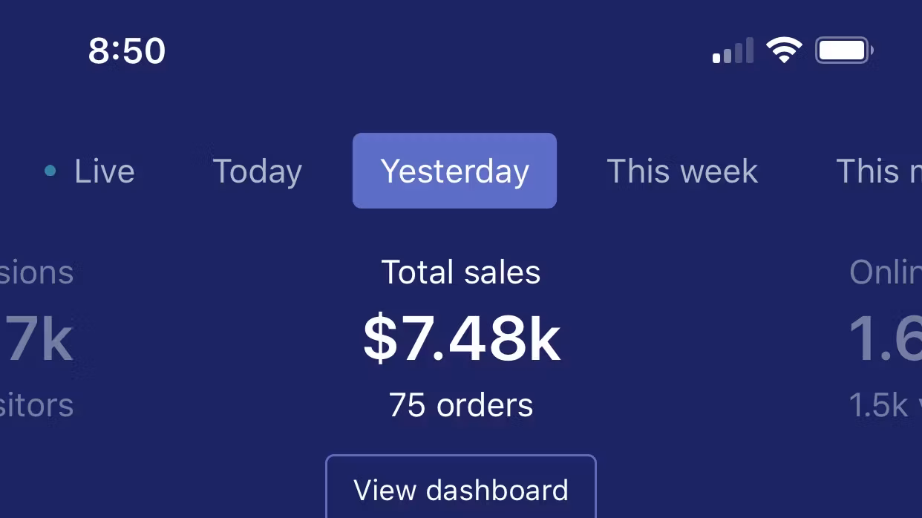
Task: Tap the Wi-Fi status icon
Action: click(784, 51)
